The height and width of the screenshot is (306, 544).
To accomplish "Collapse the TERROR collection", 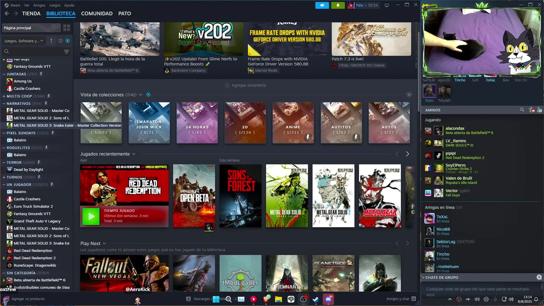I will (4, 162).
